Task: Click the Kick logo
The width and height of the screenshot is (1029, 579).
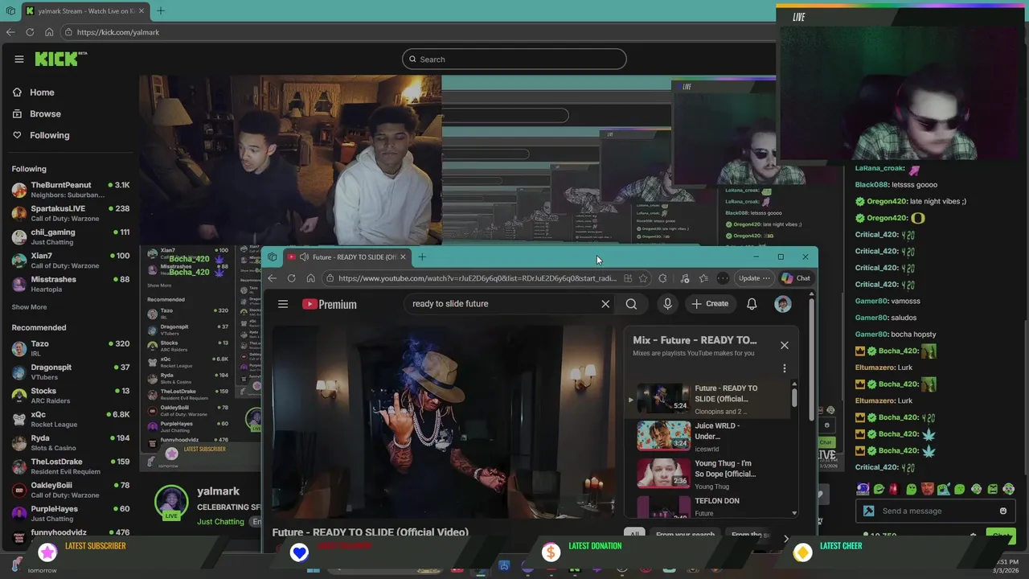Action: (x=61, y=59)
